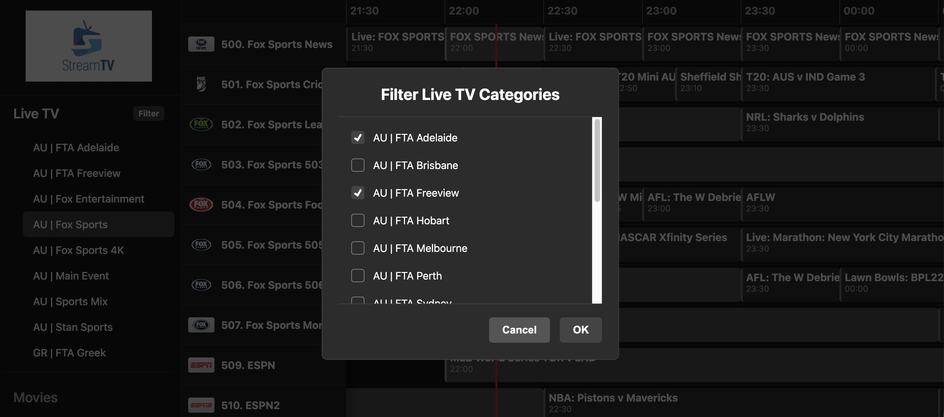
Task: Enable AU | FTA Brisbane filter
Action: coord(358,165)
